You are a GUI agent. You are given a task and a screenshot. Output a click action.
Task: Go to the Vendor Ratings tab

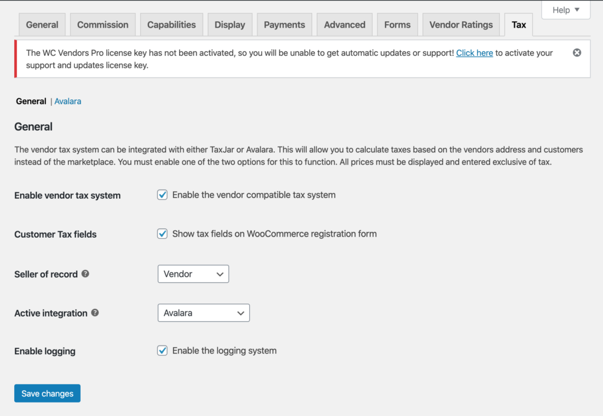click(461, 25)
